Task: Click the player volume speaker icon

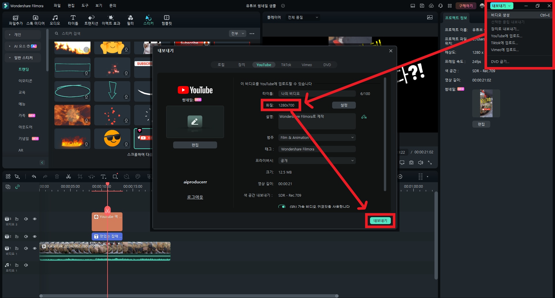Action: 421,163
